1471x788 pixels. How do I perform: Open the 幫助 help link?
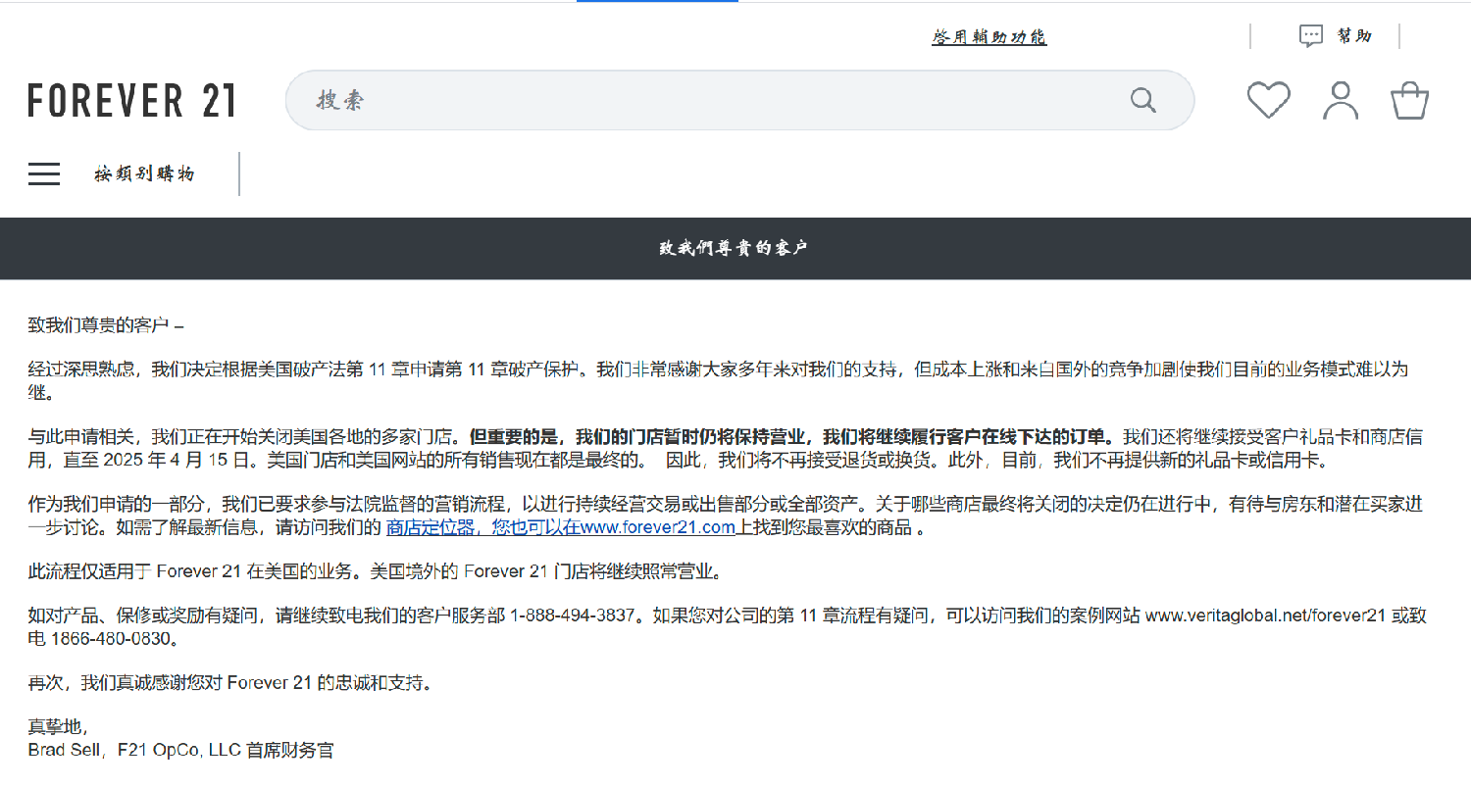coord(1353,36)
